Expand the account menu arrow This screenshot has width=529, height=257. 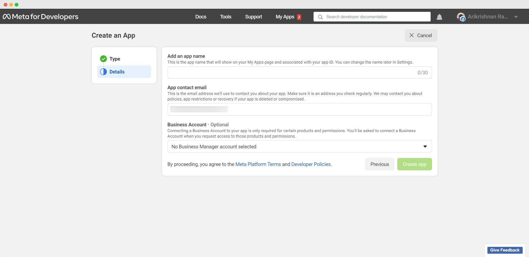(x=516, y=17)
